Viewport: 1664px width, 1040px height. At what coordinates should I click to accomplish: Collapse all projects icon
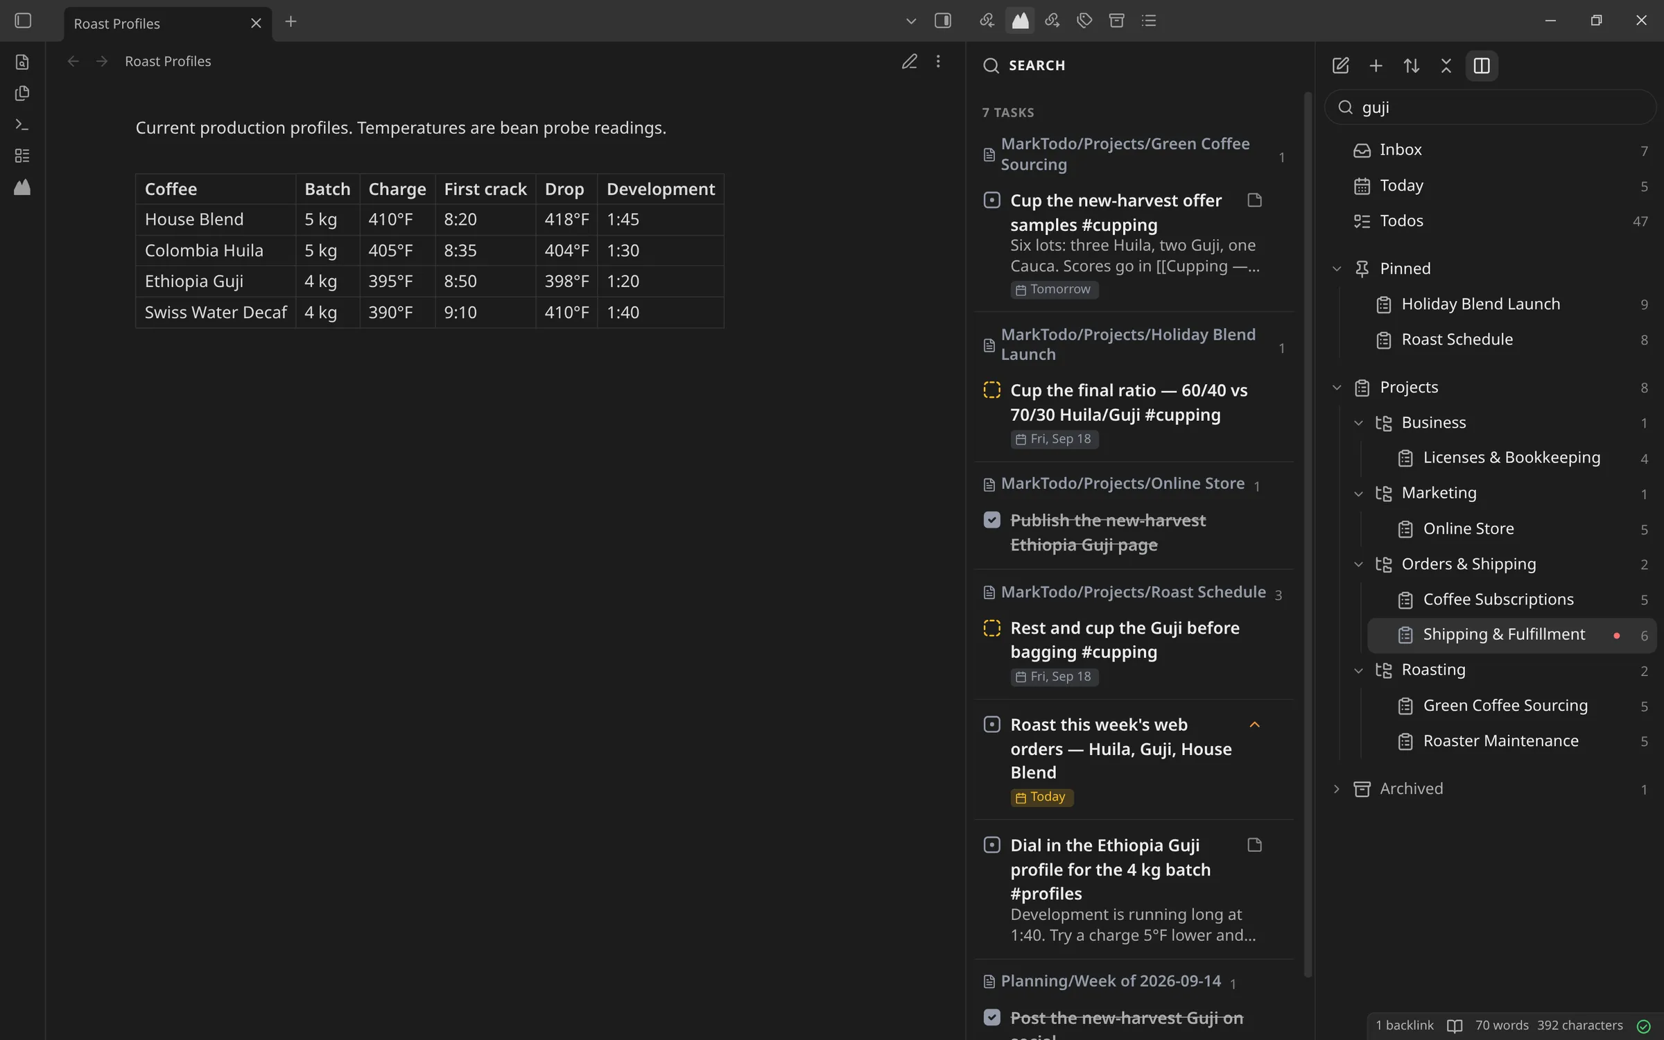click(1446, 66)
